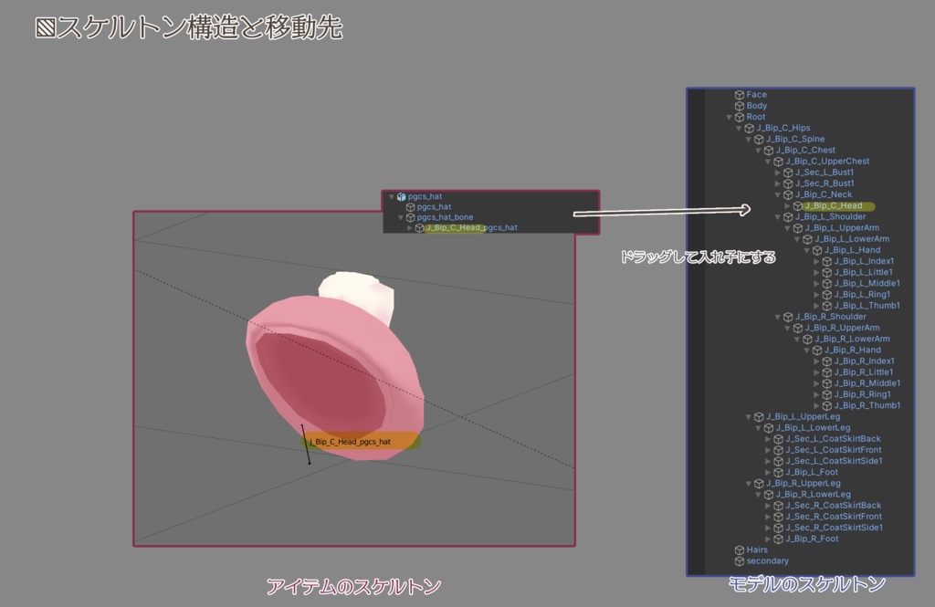This screenshot has width=935, height=607.
Task: Collapse the J_Bip_C_Neck subtree
Action: [x=779, y=194]
